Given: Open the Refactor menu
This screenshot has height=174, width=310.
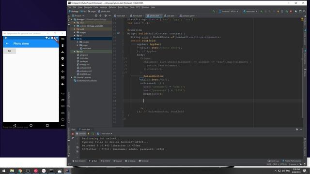Looking at the screenshot, I should 112,7.
